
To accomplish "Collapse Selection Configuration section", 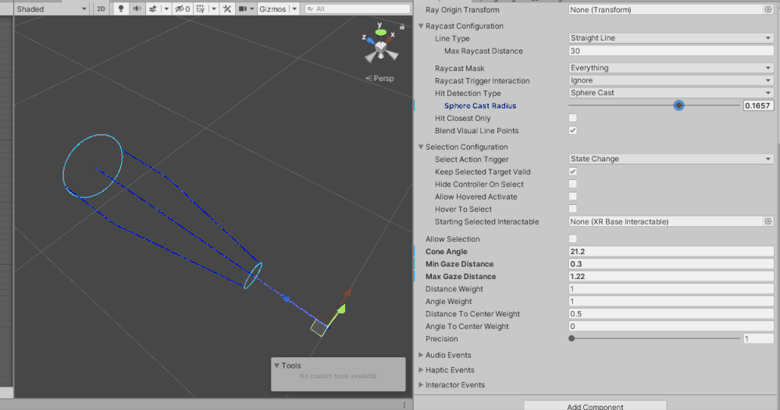I will [x=421, y=147].
